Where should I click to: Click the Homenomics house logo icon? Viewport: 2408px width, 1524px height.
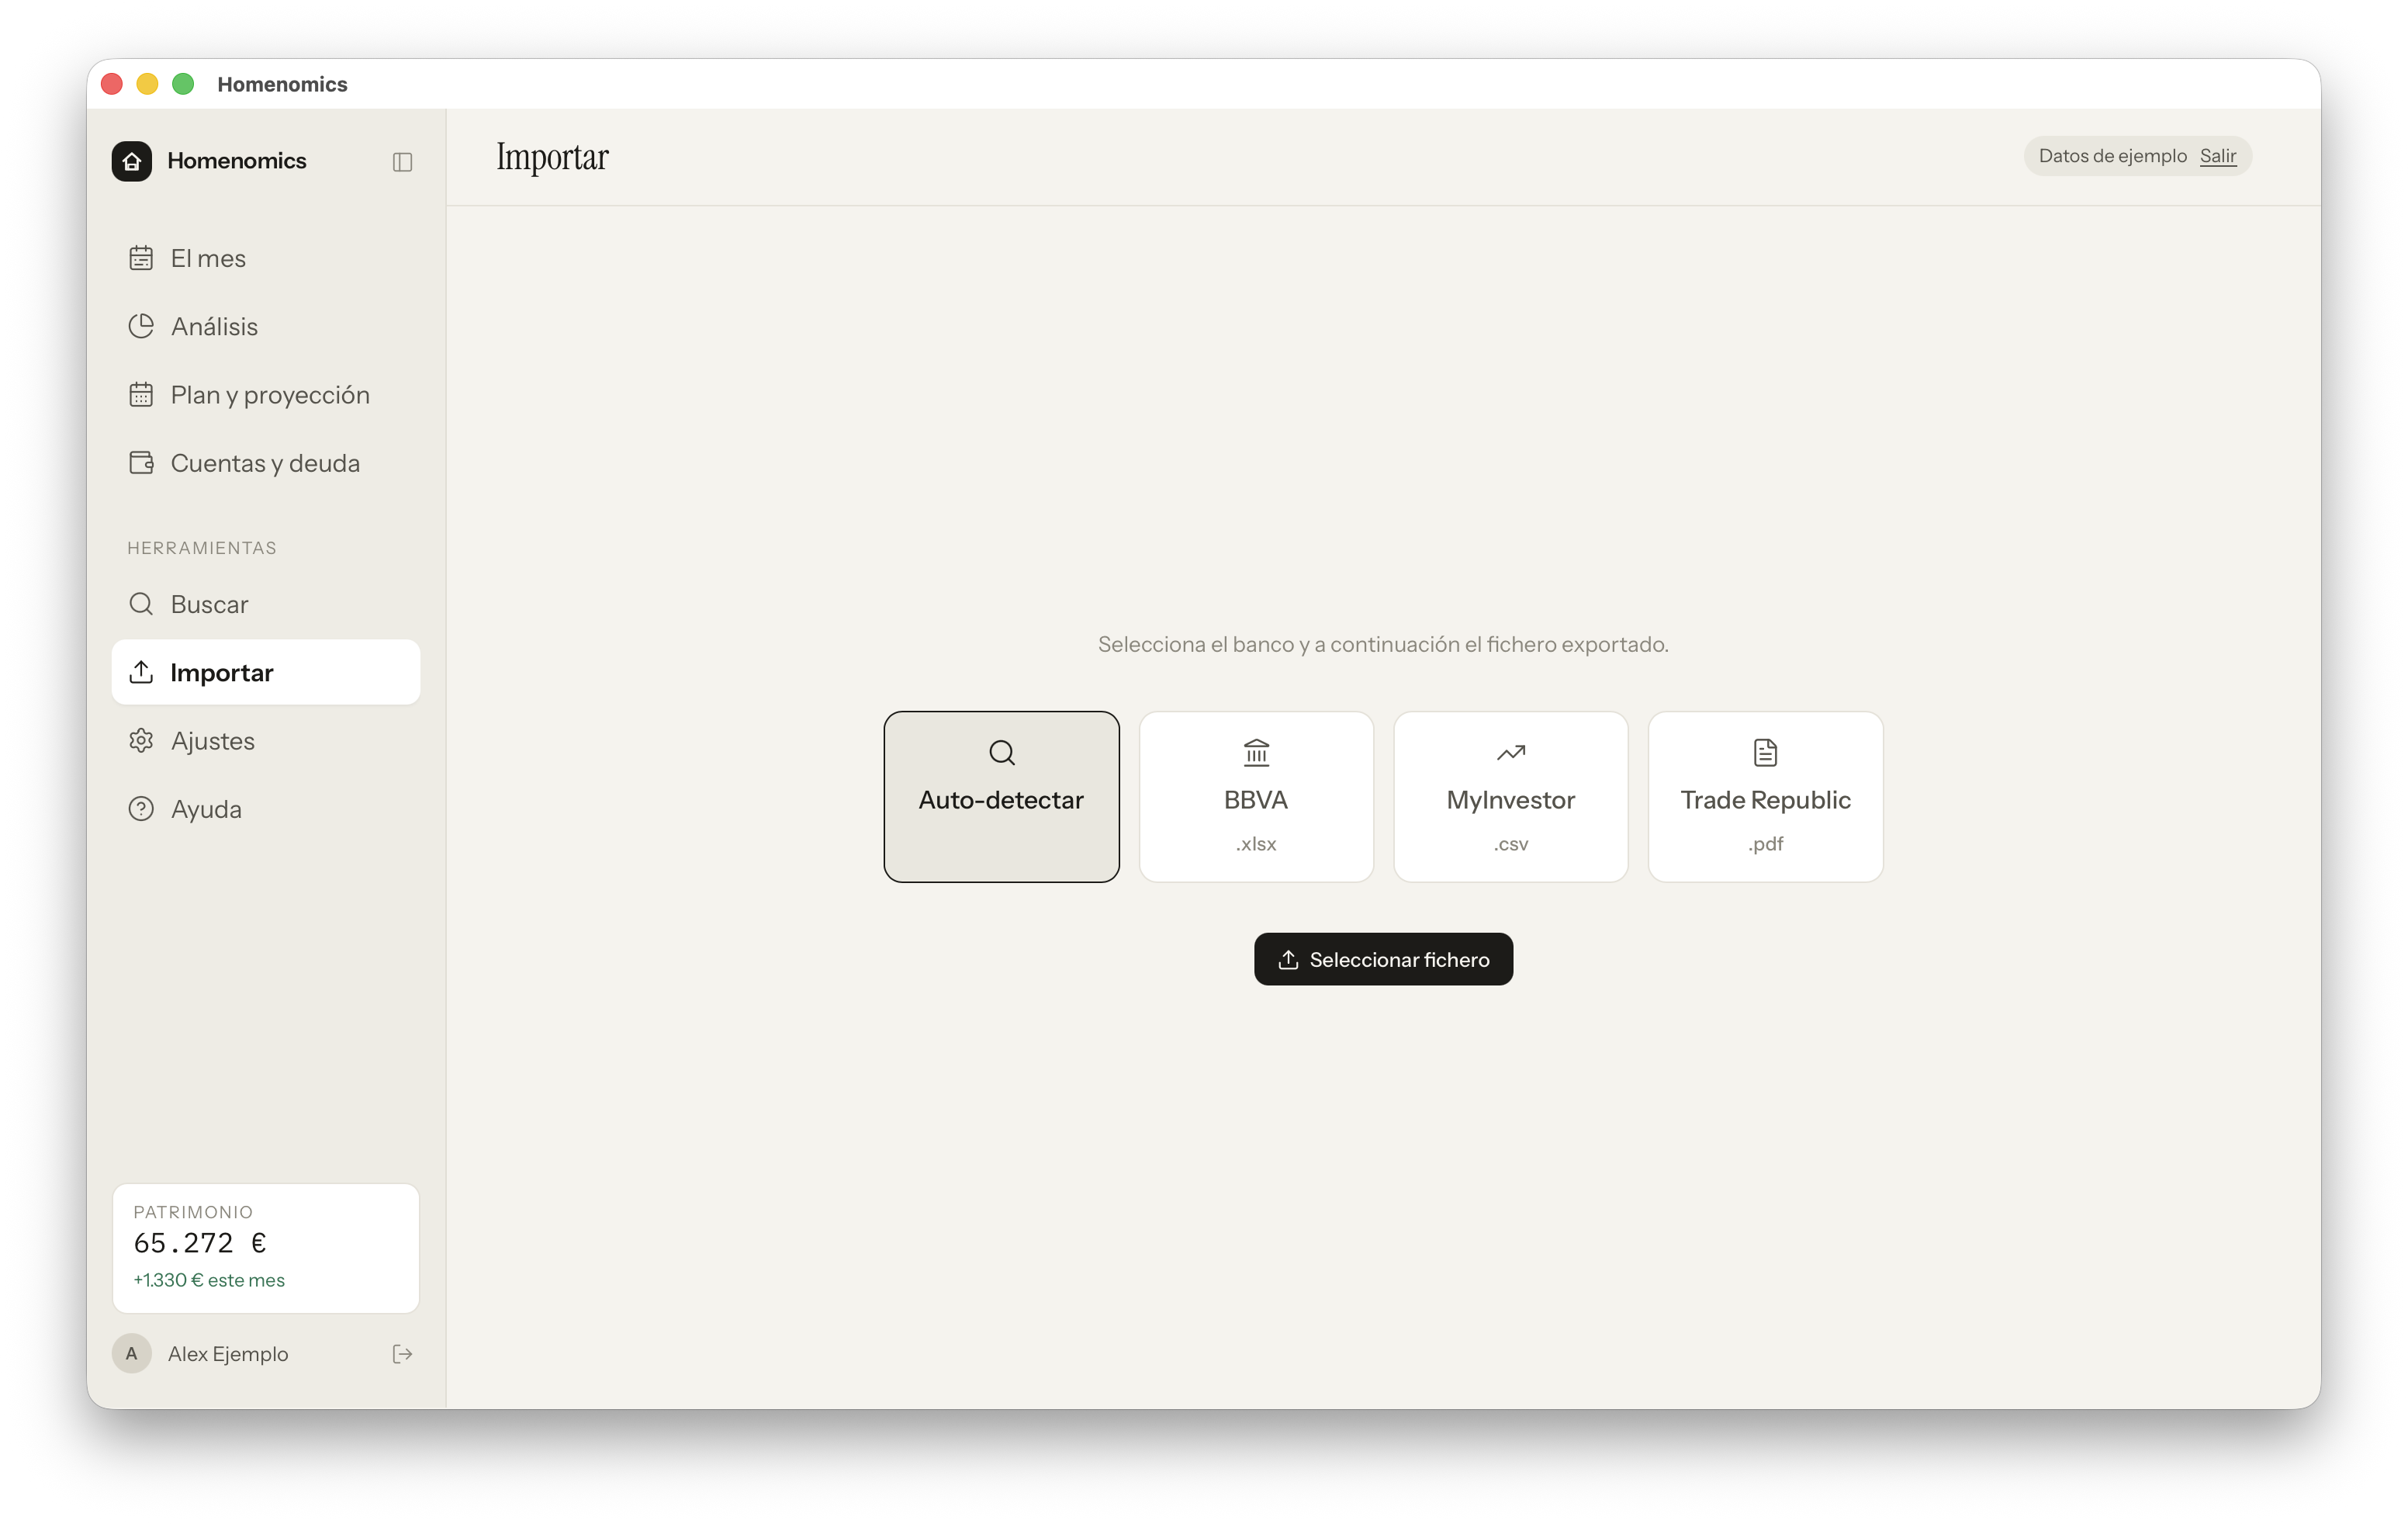click(131, 161)
